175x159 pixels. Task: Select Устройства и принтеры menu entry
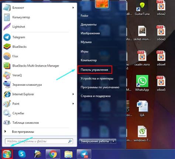[x=97, y=78]
